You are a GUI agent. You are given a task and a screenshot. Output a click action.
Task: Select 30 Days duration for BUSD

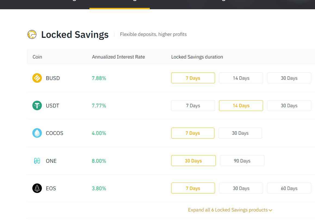click(x=289, y=78)
